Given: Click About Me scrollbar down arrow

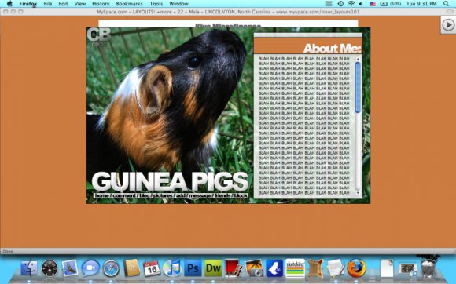Looking at the screenshot, I should (x=358, y=193).
